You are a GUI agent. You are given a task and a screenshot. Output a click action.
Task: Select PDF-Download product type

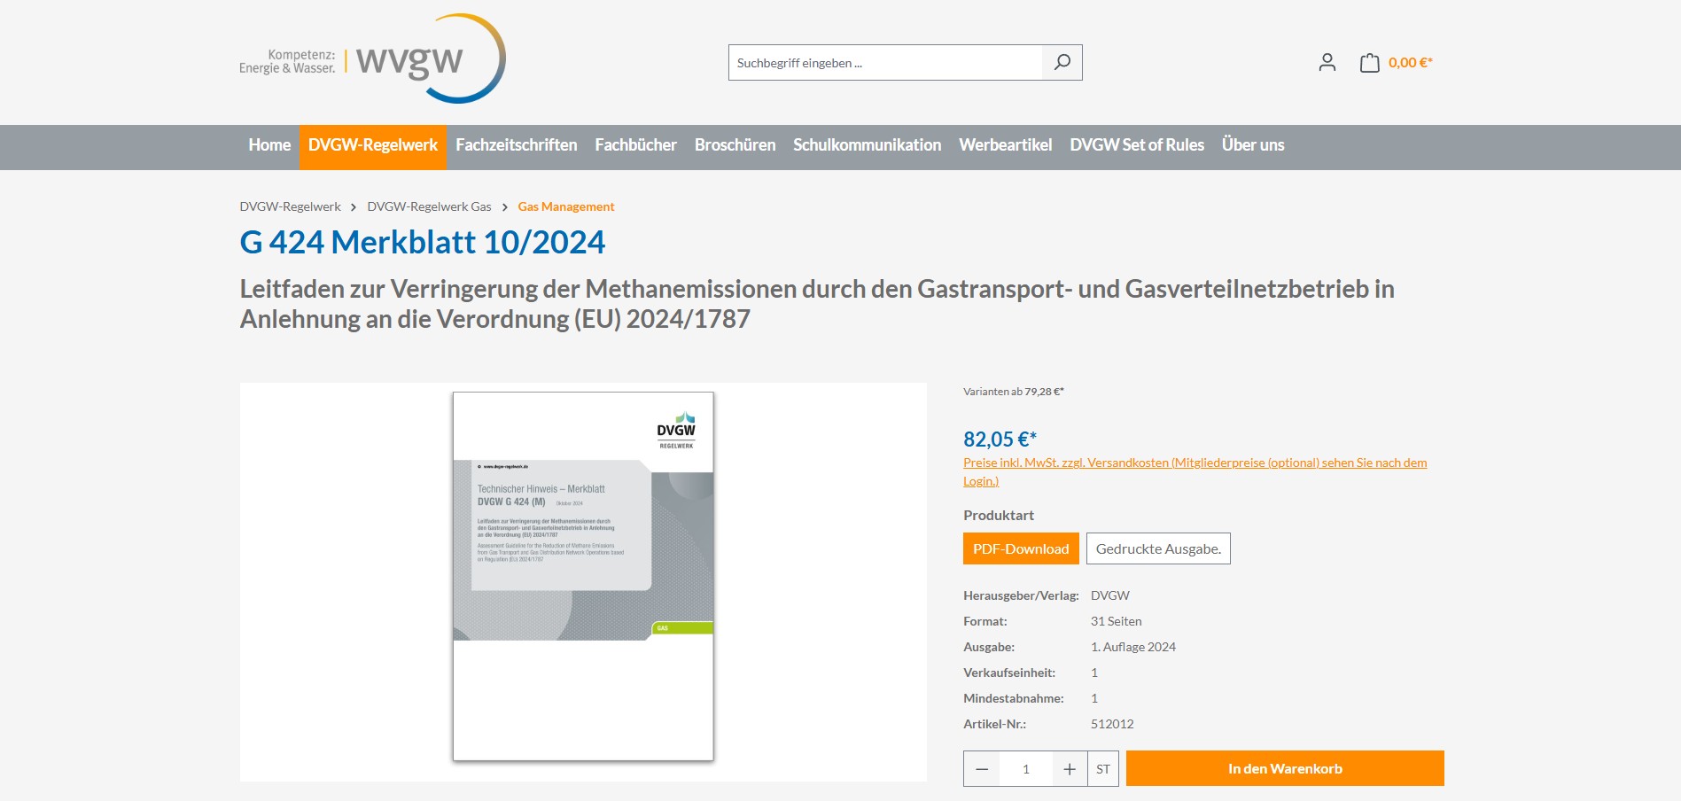click(1021, 548)
